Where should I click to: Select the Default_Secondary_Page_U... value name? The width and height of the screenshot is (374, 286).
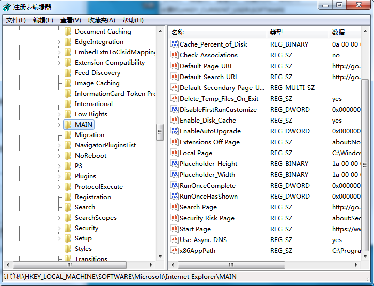pyautogui.click(x=222, y=87)
